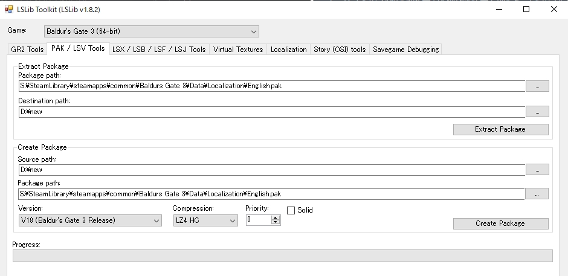Switch to the GR2 Tools tab
The width and height of the screenshot is (568, 276).
coord(28,50)
